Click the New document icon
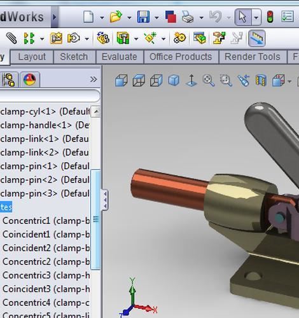Viewport: 299px width, 318px height. (x=88, y=17)
